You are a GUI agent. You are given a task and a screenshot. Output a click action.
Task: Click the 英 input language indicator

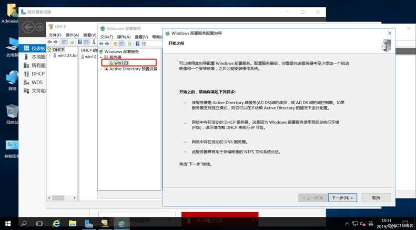(371, 224)
